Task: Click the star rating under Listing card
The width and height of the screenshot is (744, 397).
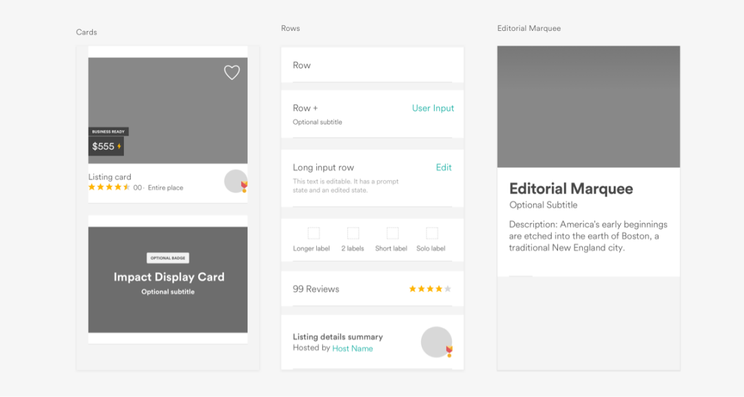Action: click(109, 187)
